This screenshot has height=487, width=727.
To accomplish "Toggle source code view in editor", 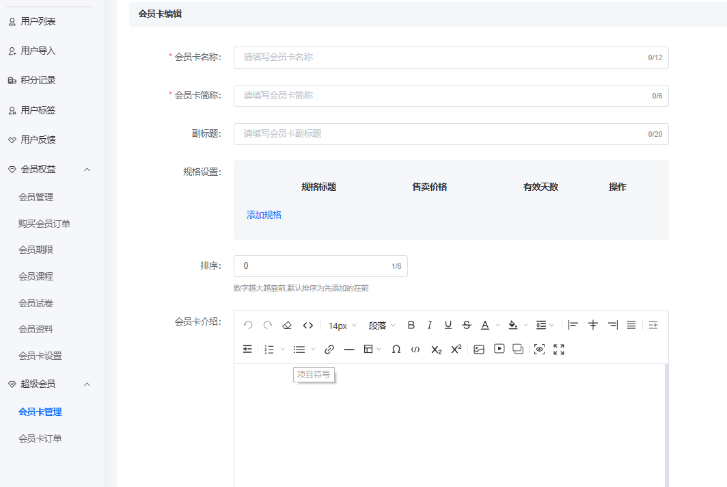I will [x=308, y=326].
